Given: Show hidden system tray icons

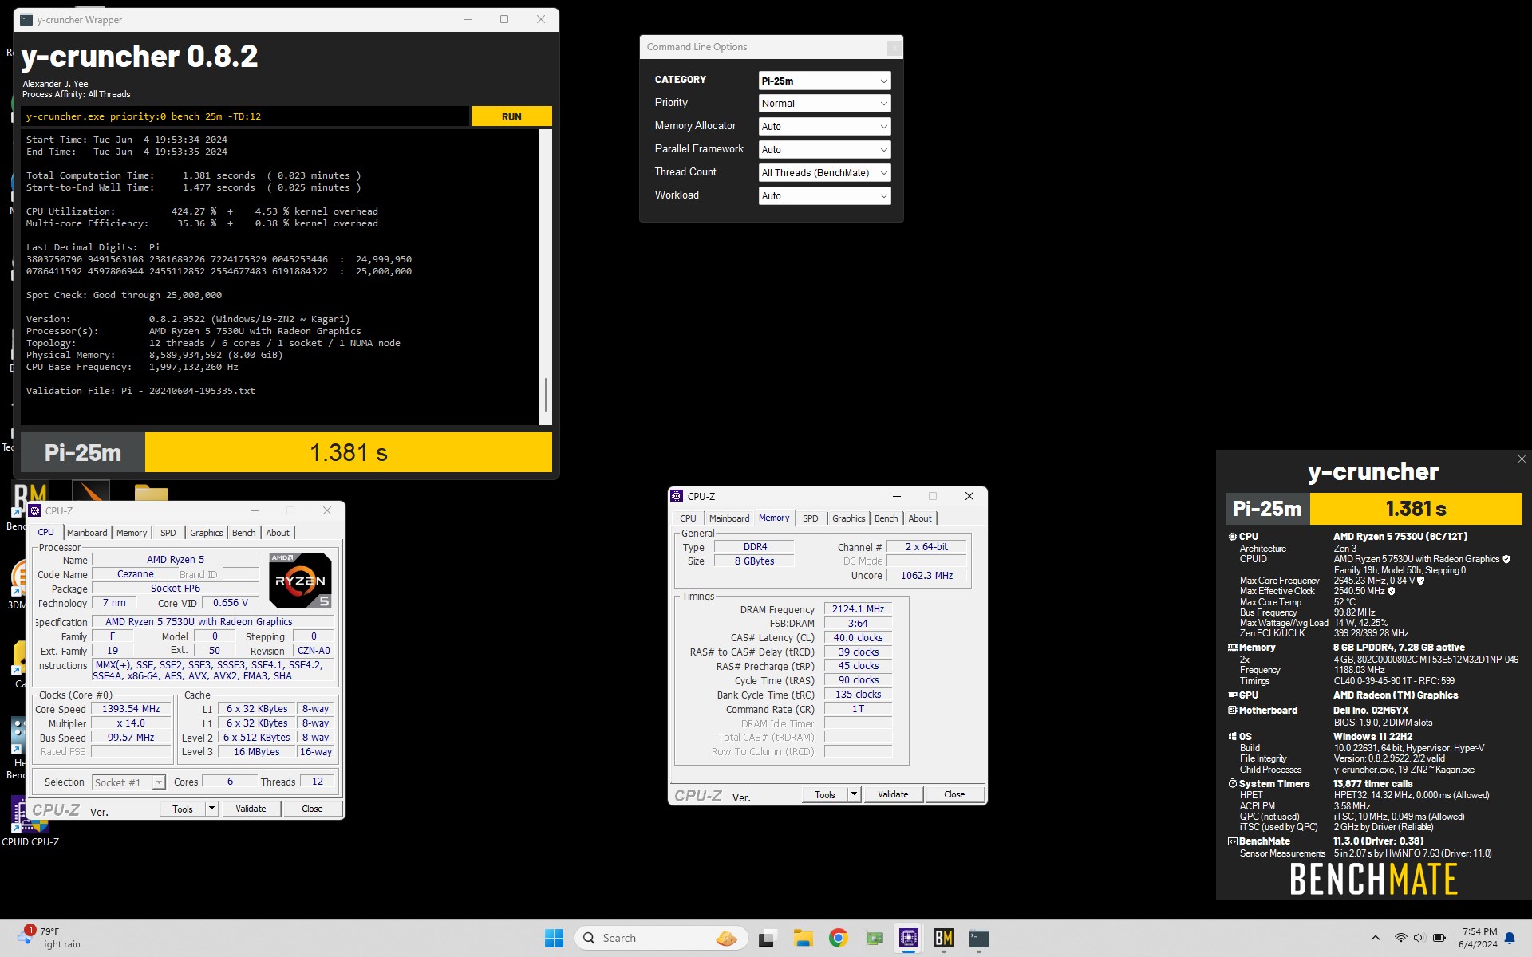Looking at the screenshot, I should tap(1375, 938).
